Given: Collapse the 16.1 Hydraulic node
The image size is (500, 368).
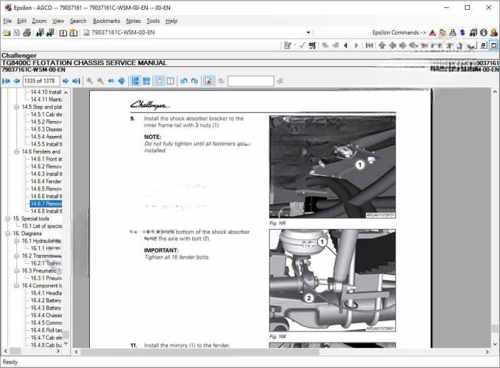Looking at the screenshot, I should click(16, 241).
